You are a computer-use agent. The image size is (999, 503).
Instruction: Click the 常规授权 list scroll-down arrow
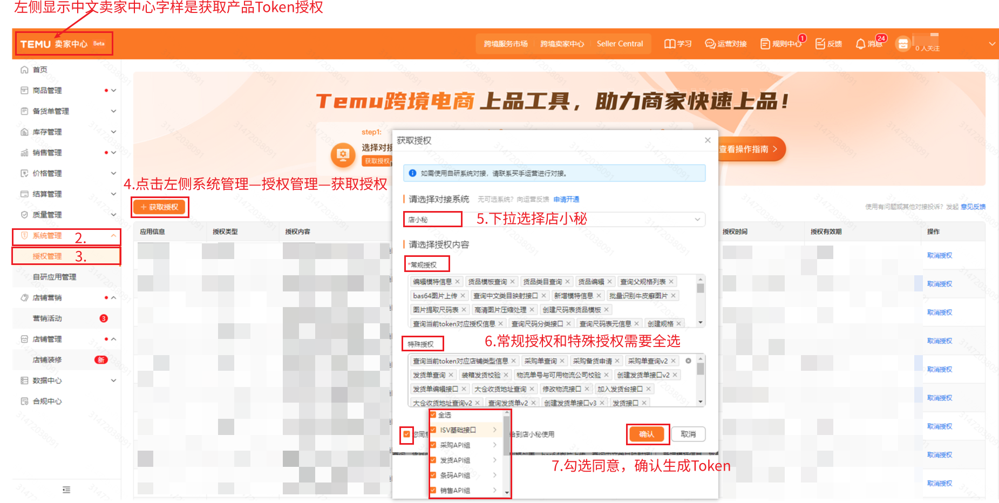click(701, 323)
